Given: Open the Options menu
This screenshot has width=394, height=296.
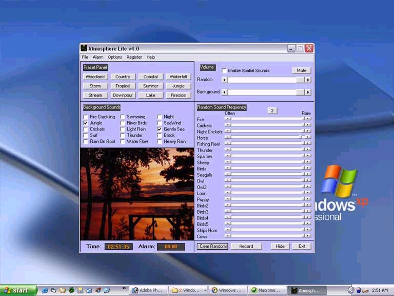Looking at the screenshot, I should click(x=115, y=57).
